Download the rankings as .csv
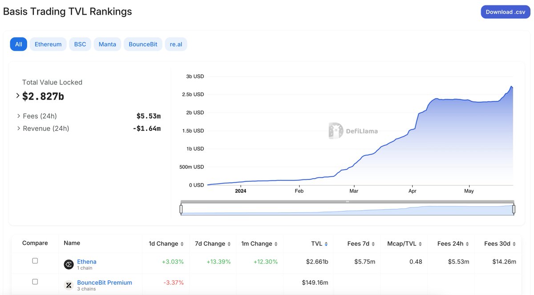Image resolution: width=534 pixels, height=295 pixels. 506,12
